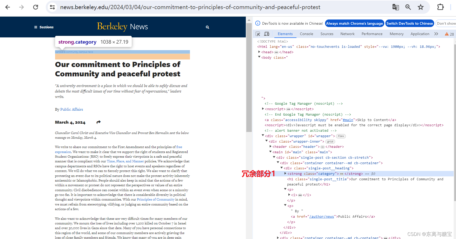Switch to the Console tab
Screen dimensions: 456x239
coord(306,34)
